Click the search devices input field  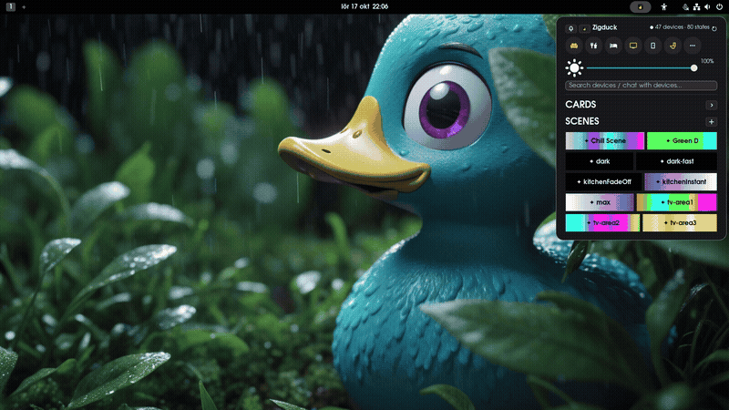642,85
